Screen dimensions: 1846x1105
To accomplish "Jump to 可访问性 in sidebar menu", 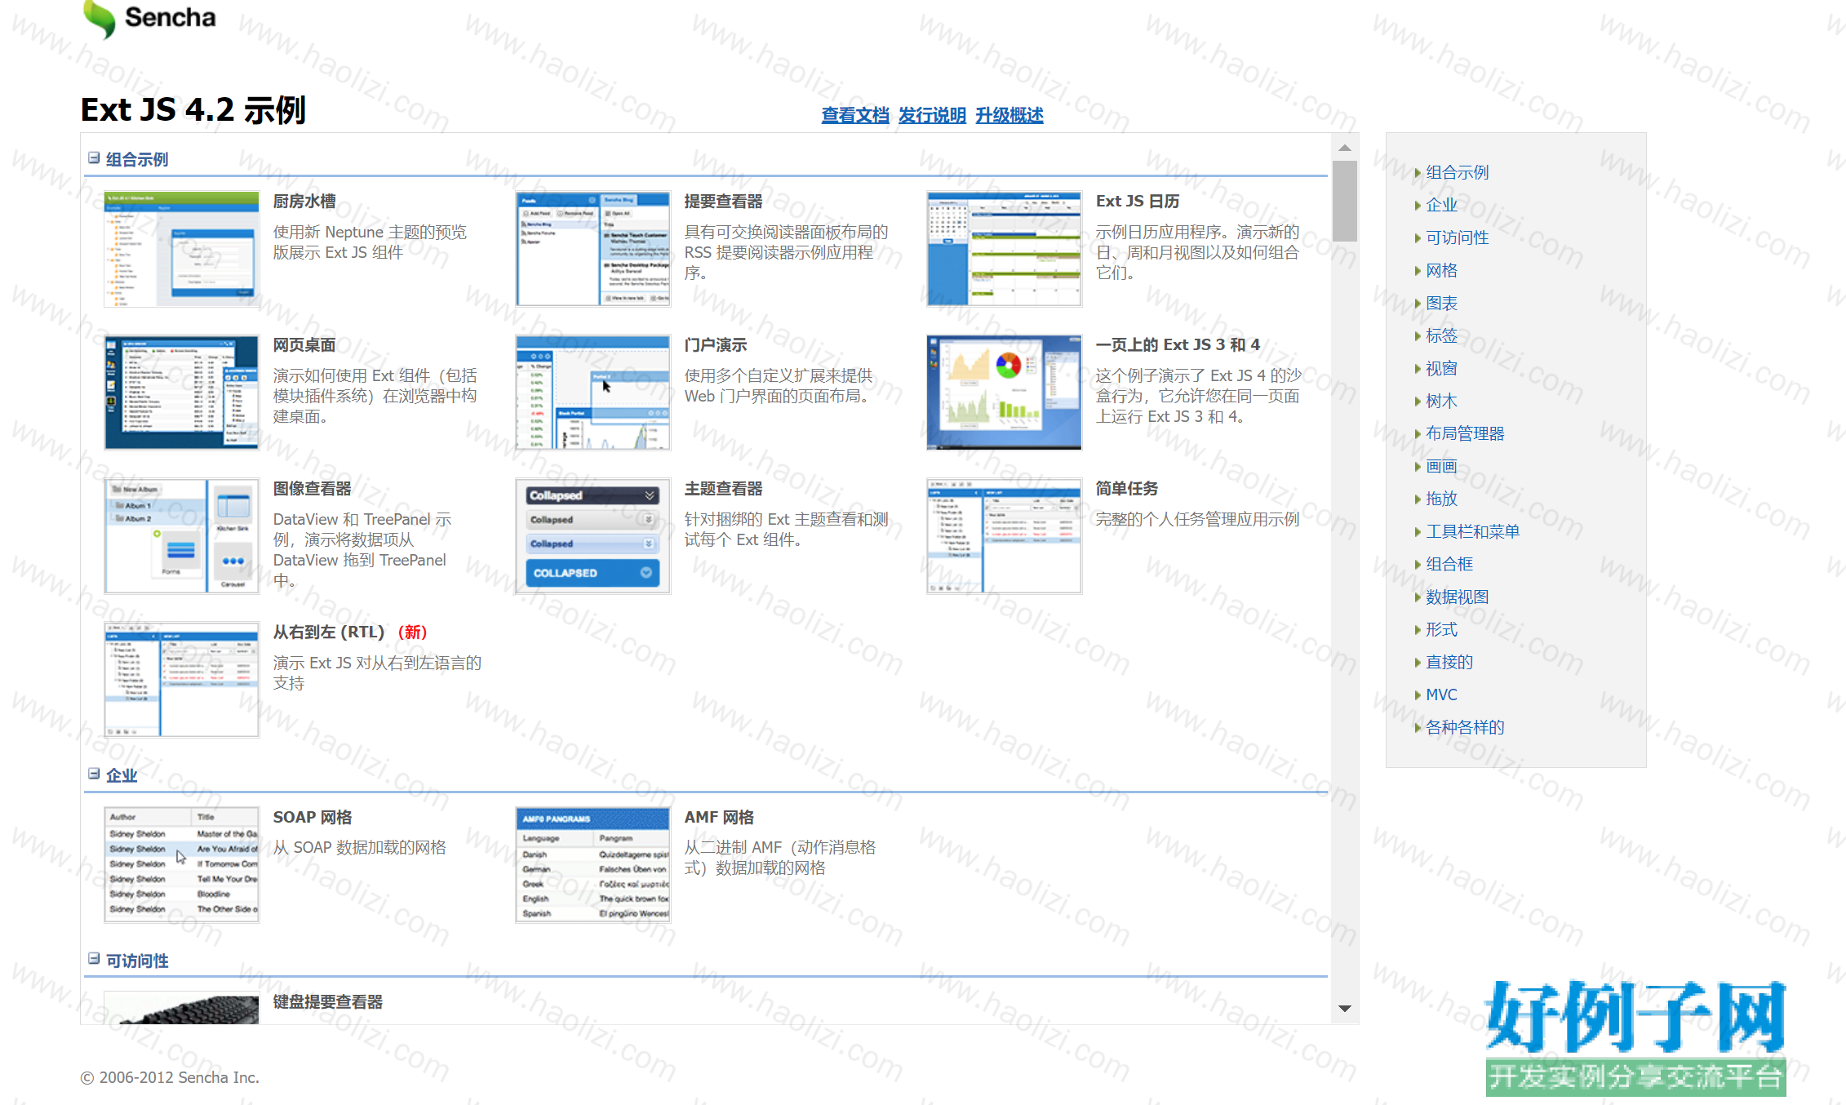I will pyautogui.click(x=1457, y=237).
